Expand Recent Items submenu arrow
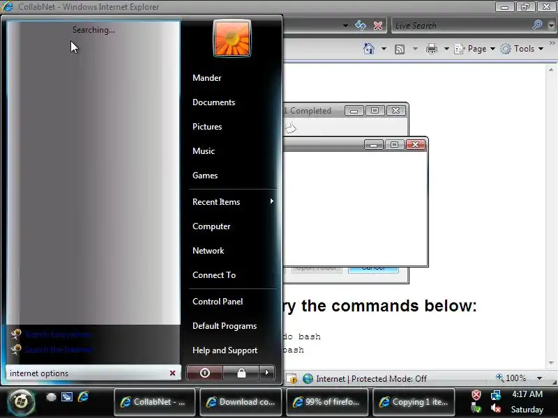 (271, 201)
